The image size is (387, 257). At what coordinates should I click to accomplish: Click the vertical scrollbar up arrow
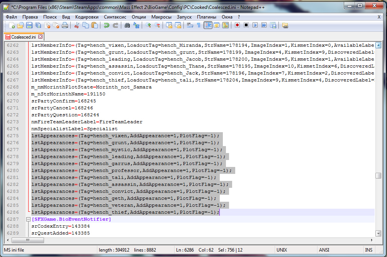pos(378,45)
